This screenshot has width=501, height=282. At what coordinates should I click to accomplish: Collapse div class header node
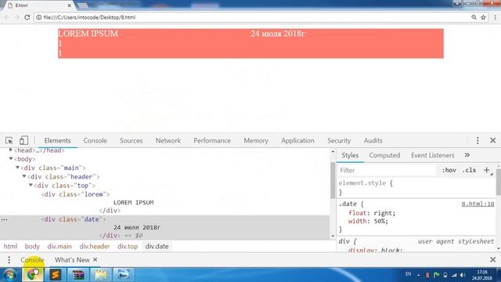(24, 176)
